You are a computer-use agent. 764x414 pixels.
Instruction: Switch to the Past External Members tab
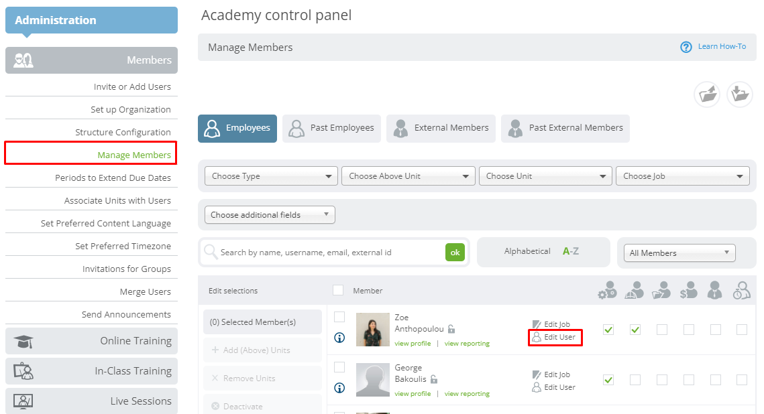point(565,129)
